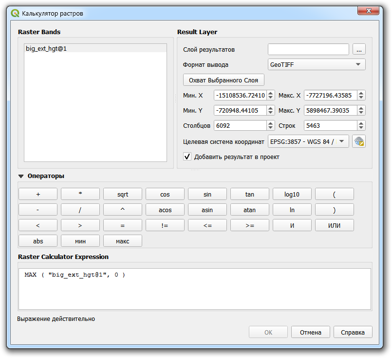Click the Макс. X spinner arrows

(361, 96)
